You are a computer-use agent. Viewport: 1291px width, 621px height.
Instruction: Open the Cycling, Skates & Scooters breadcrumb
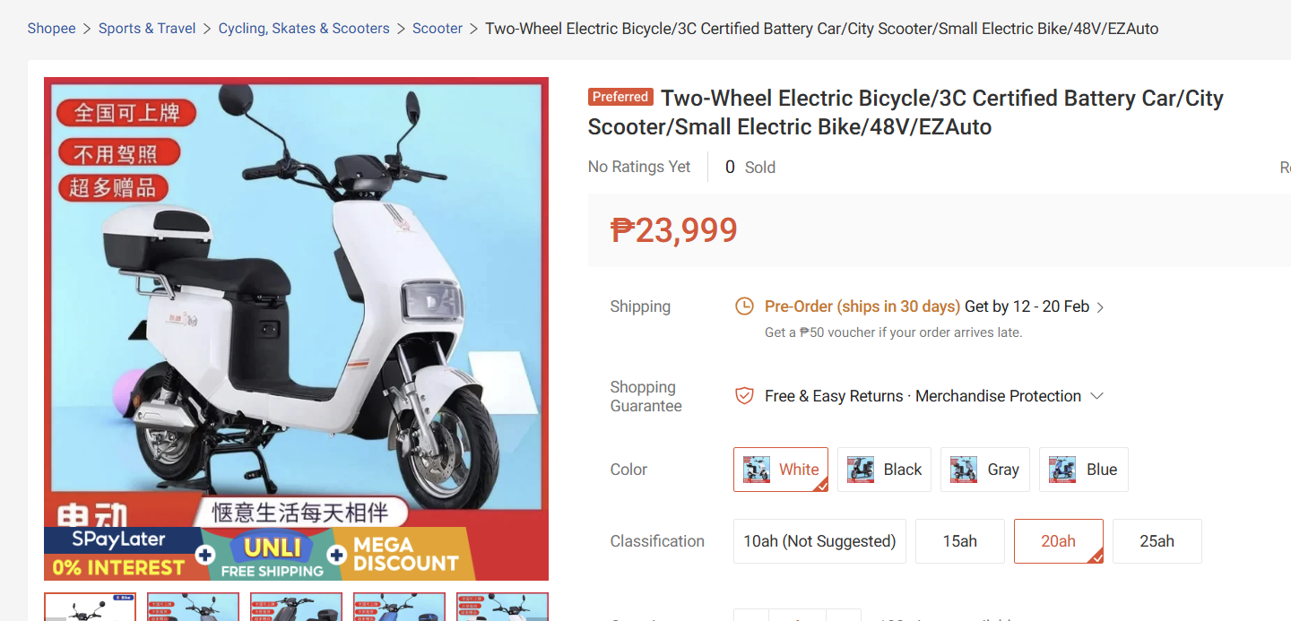(304, 29)
